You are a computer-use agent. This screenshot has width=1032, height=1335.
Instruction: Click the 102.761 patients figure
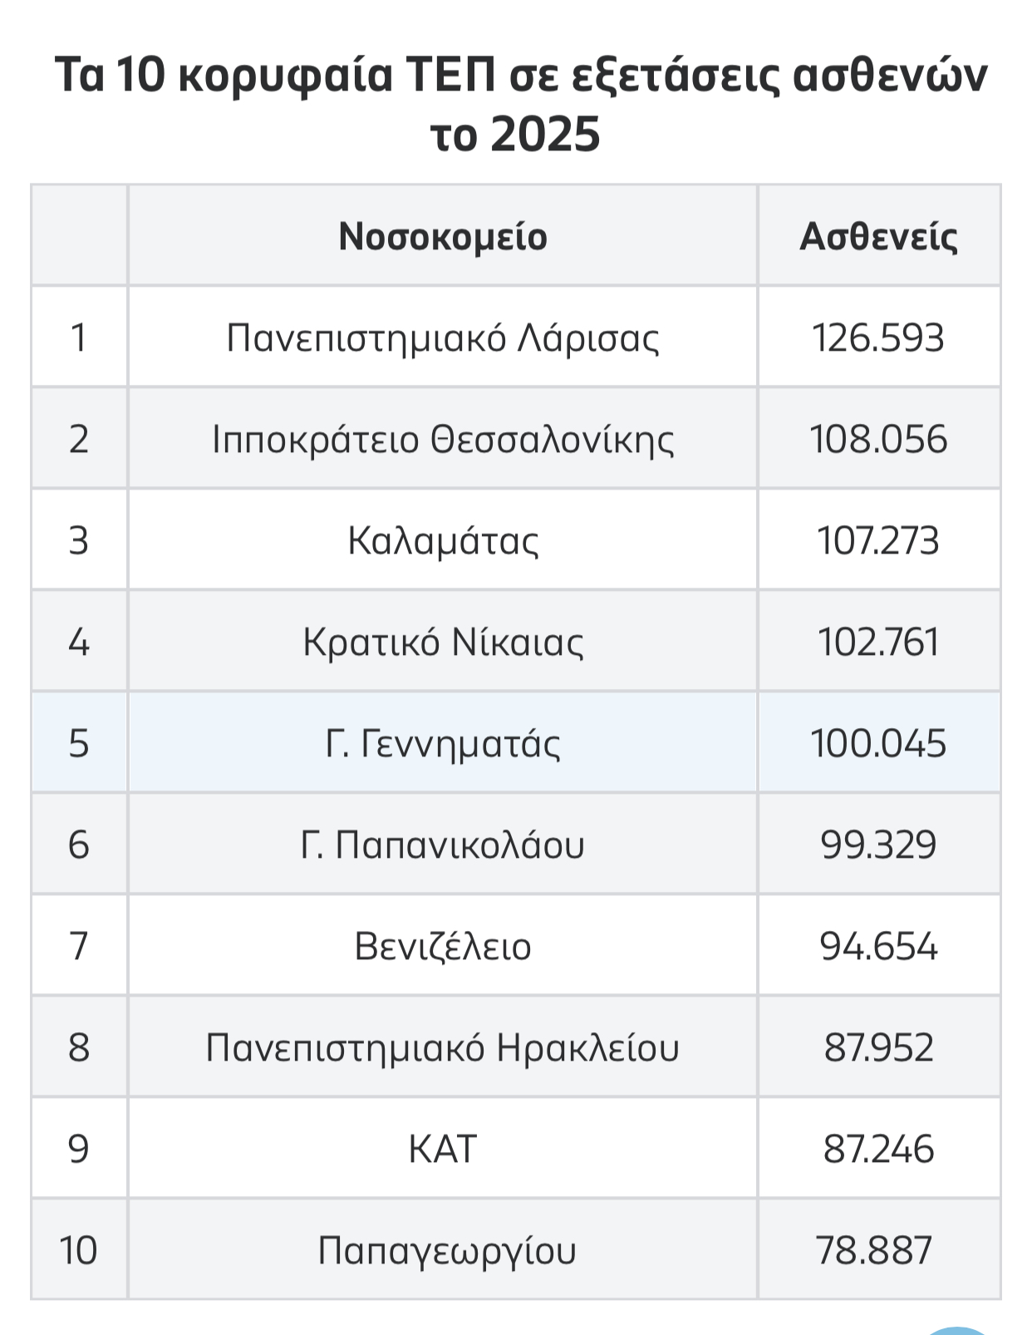click(x=878, y=643)
